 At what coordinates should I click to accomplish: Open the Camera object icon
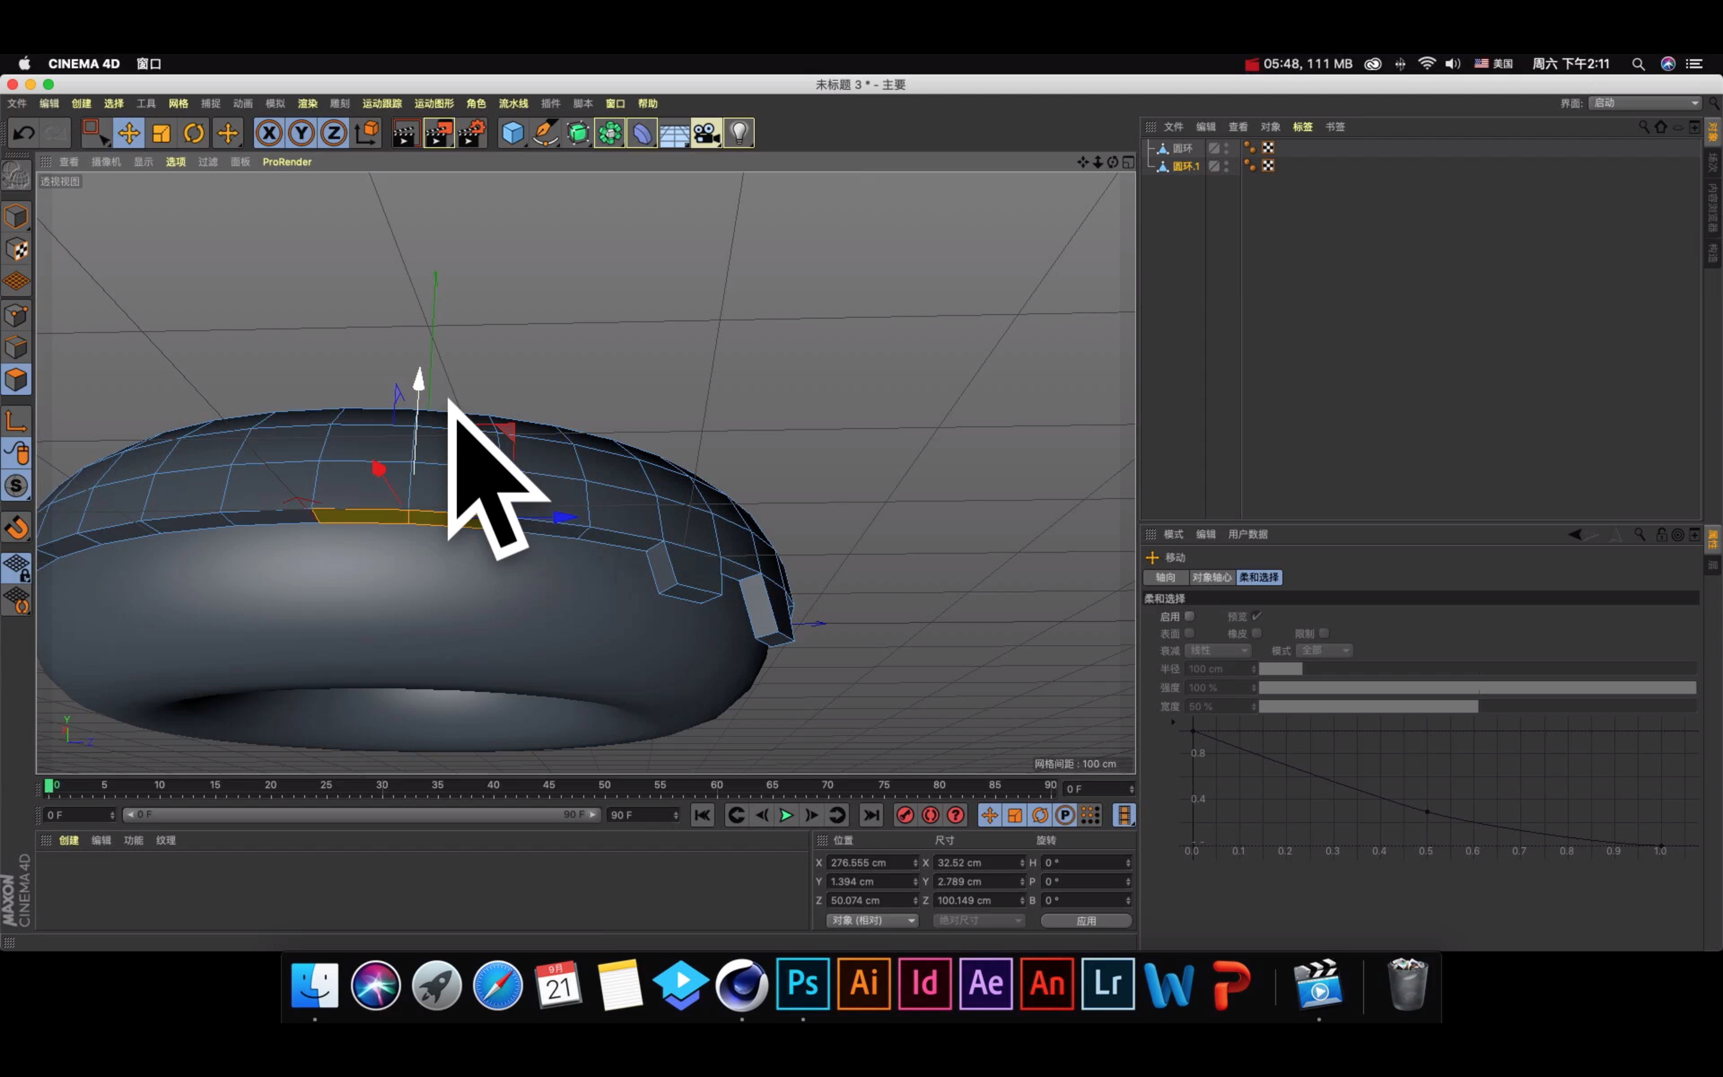pos(705,133)
